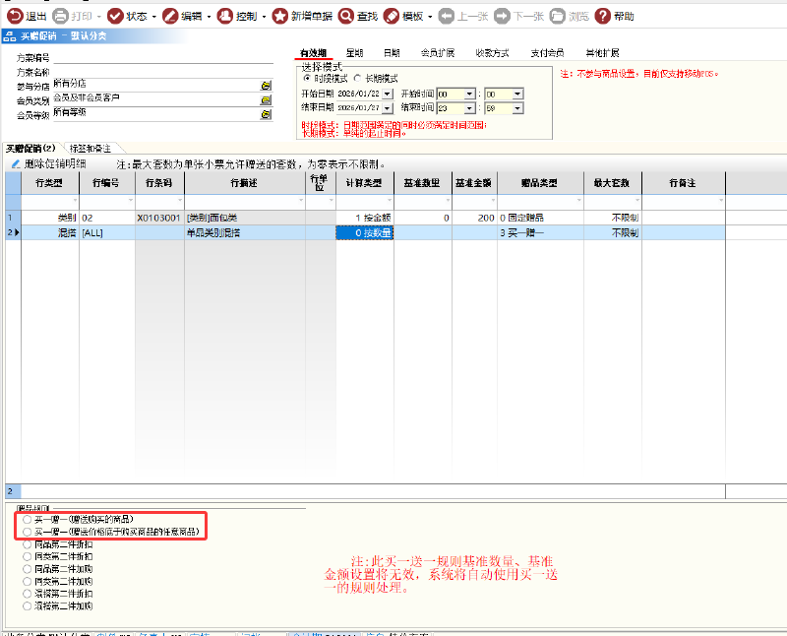The height and width of the screenshot is (636, 787).
Task: Open the 赠品类型 column filter dropdown
Action: click(x=579, y=201)
